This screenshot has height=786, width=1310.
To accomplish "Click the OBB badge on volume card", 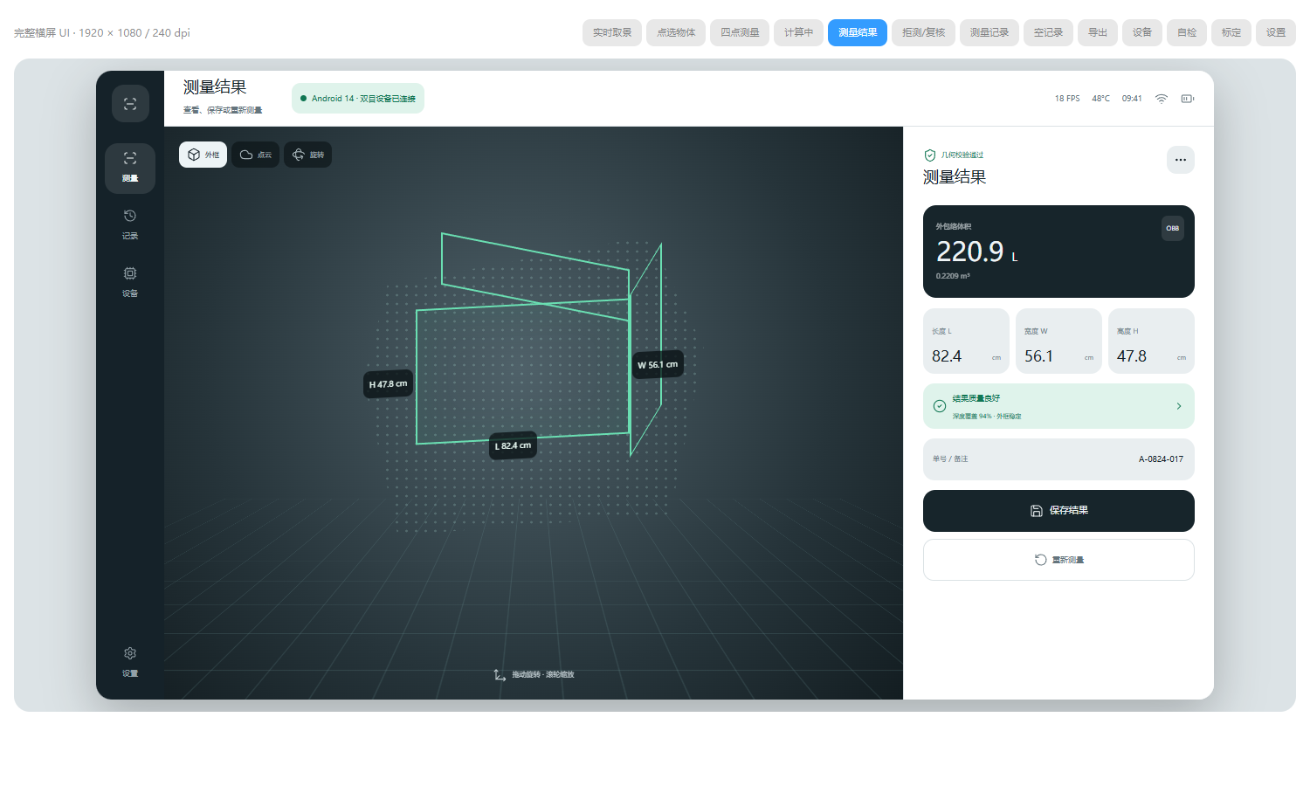I will (x=1173, y=228).
